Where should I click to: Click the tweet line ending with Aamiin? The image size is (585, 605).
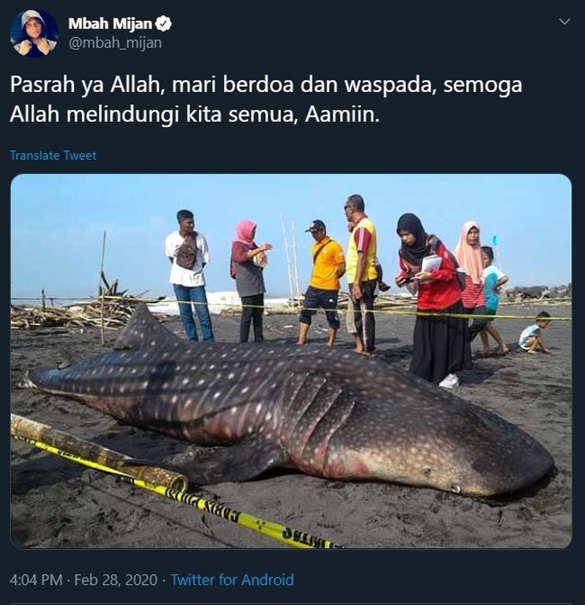coord(195,115)
